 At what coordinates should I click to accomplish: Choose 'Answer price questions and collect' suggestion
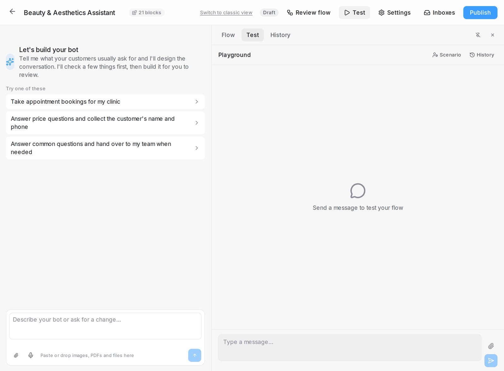tap(105, 123)
